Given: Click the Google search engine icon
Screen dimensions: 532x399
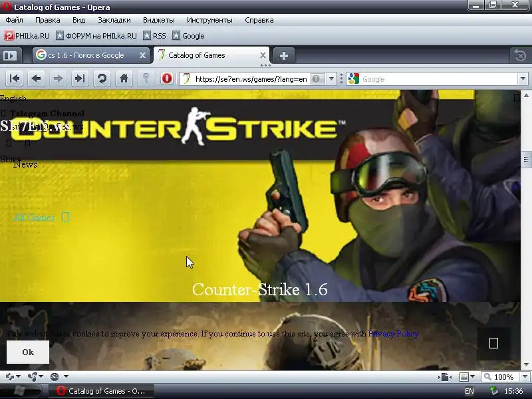Looking at the screenshot, I should pyautogui.click(x=354, y=78).
